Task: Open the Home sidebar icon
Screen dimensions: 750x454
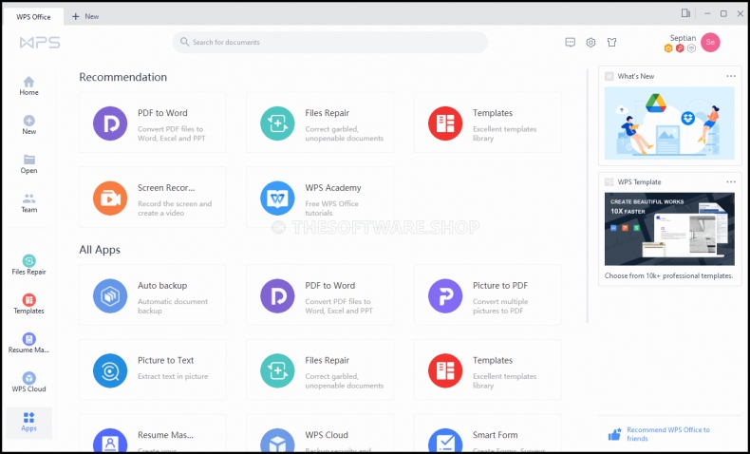Action: point(28,83)
